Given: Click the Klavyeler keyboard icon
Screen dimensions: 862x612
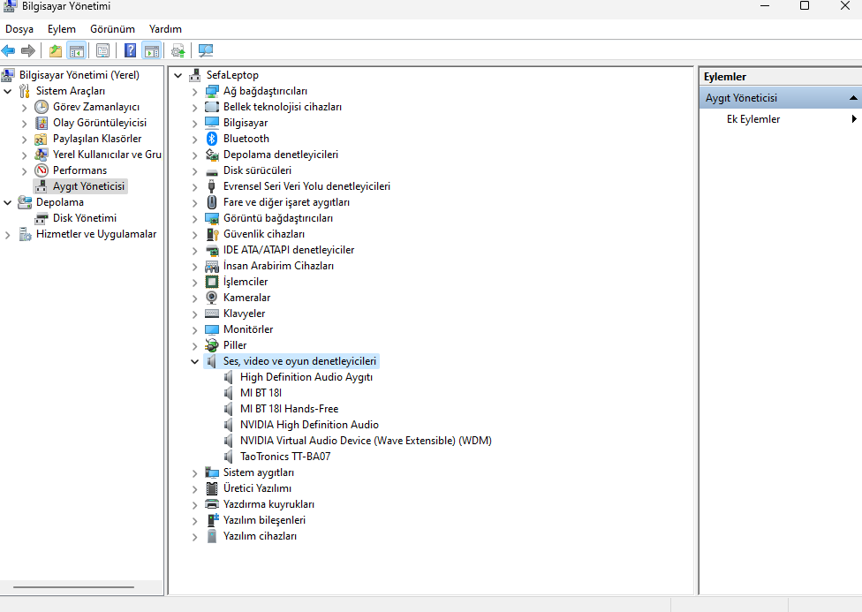Looking at the screenshot, I should pos(212,314).
